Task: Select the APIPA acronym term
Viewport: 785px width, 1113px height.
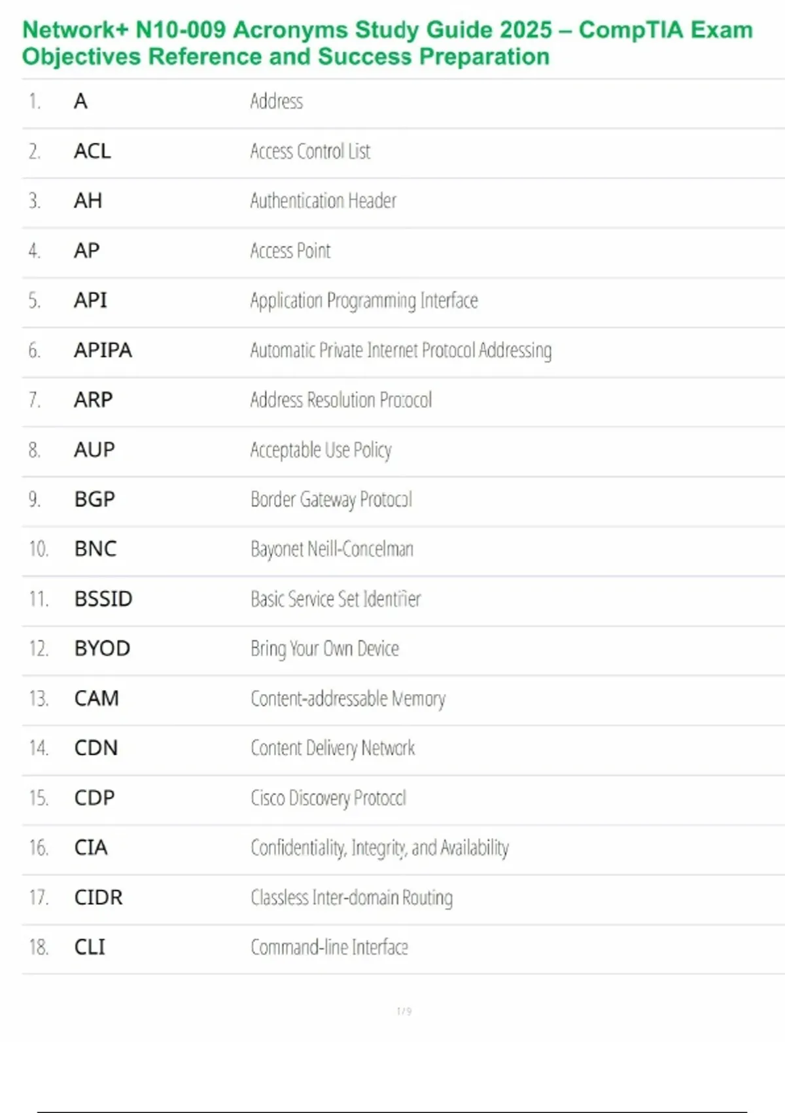Action: [x=103, y=350]
